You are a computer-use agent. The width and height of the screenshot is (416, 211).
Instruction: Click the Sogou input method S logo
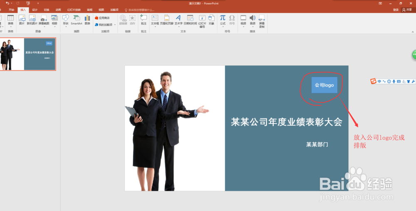(373, 81)
